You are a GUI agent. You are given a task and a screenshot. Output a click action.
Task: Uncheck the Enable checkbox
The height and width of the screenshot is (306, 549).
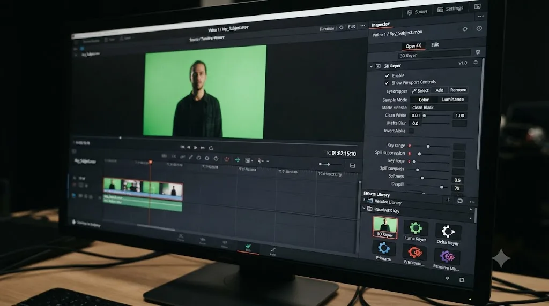[x=387, y=75]
